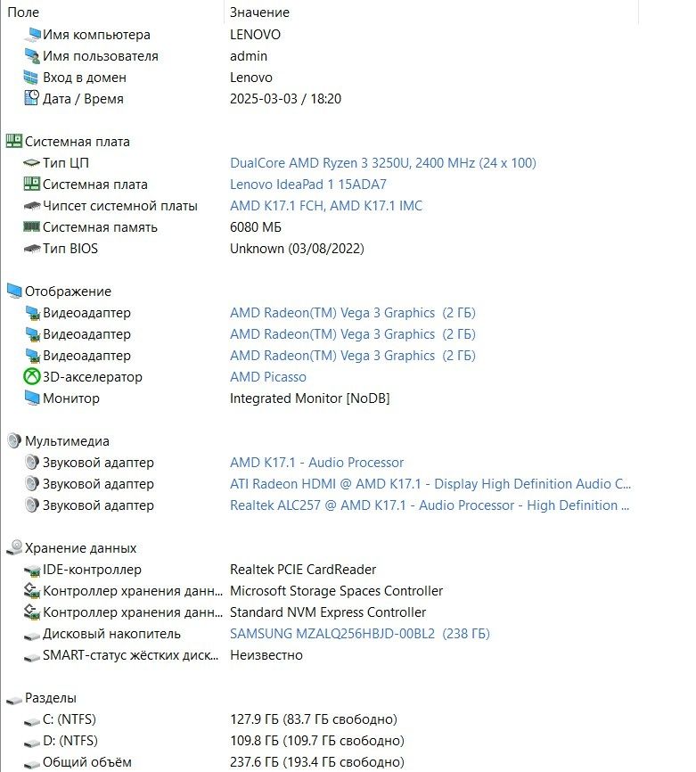
Task: Click the speaker icon of AMD K17.1 Audio Processor row
Action: click(32, 463)
